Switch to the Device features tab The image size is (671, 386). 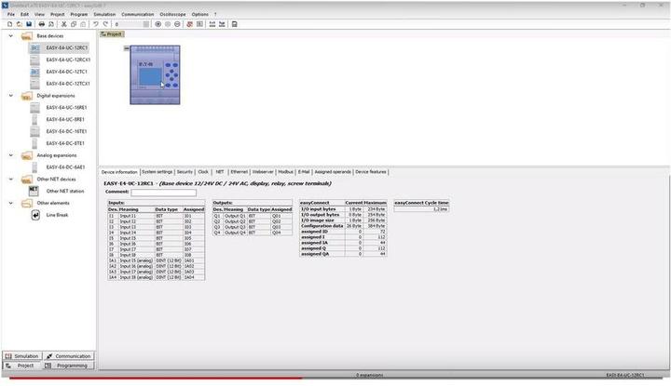tap(371, 172)
